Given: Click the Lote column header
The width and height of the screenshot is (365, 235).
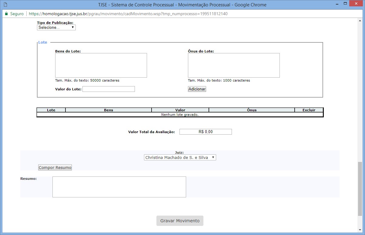Looking at the screenshot, I should [51, 110].
